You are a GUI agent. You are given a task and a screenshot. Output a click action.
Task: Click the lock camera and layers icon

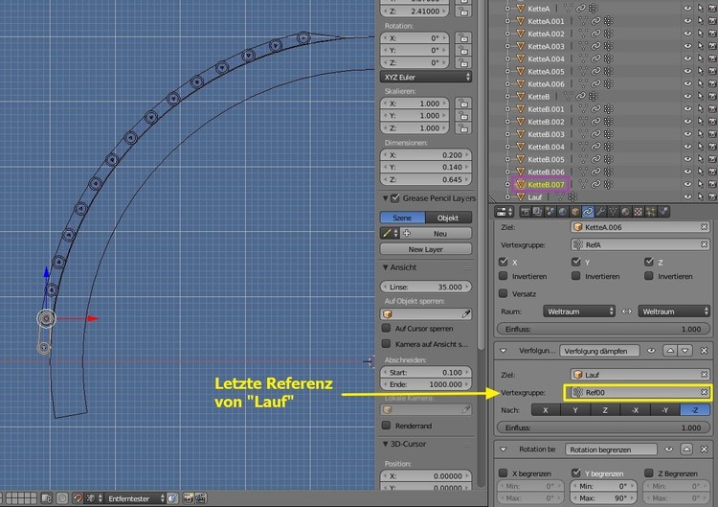tap(46, 498)
